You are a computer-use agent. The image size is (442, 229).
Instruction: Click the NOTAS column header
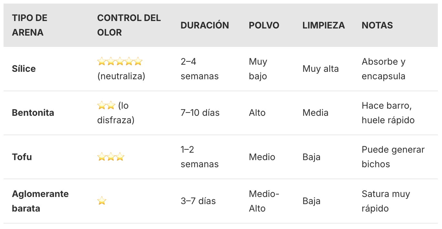tap(377, 25)
